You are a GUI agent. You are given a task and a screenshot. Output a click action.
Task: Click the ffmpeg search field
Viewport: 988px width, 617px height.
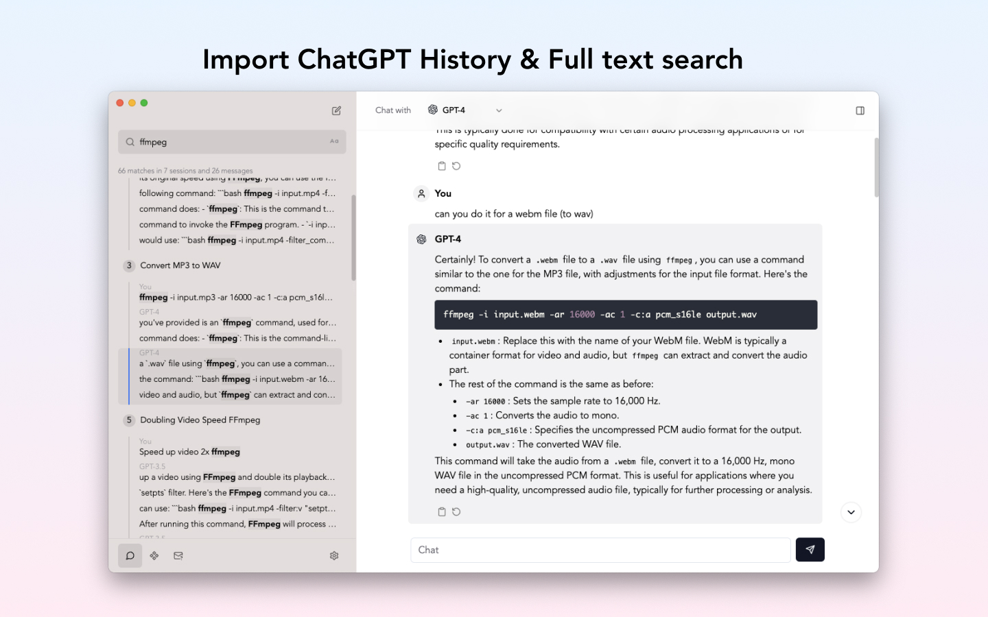tap(232, 142)
